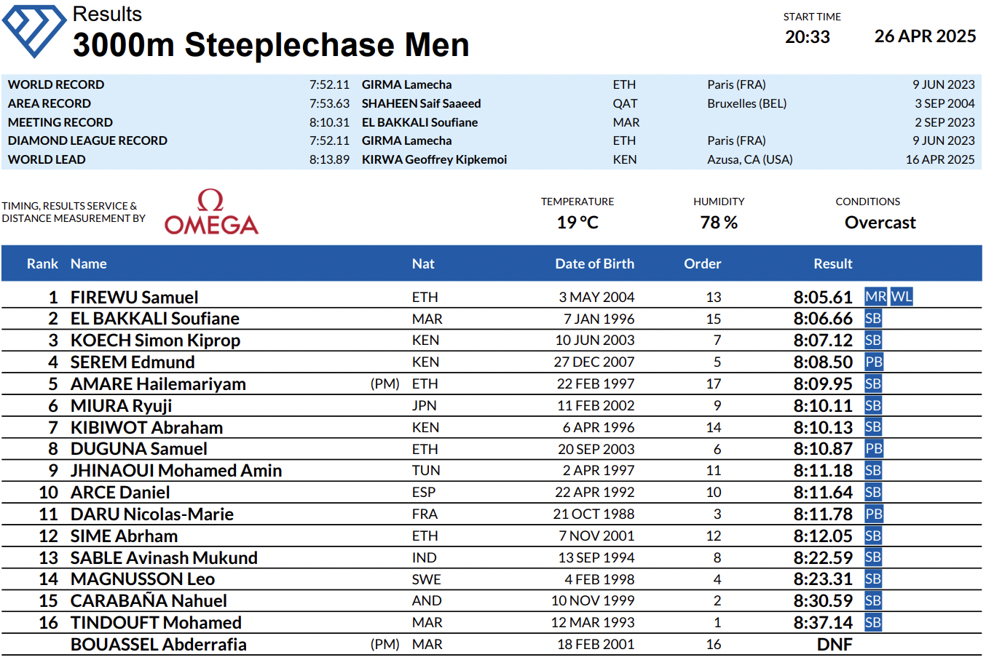This screenshot has width=986, height=660.
Task: Click the Rank column header
Action: (42, 264)
